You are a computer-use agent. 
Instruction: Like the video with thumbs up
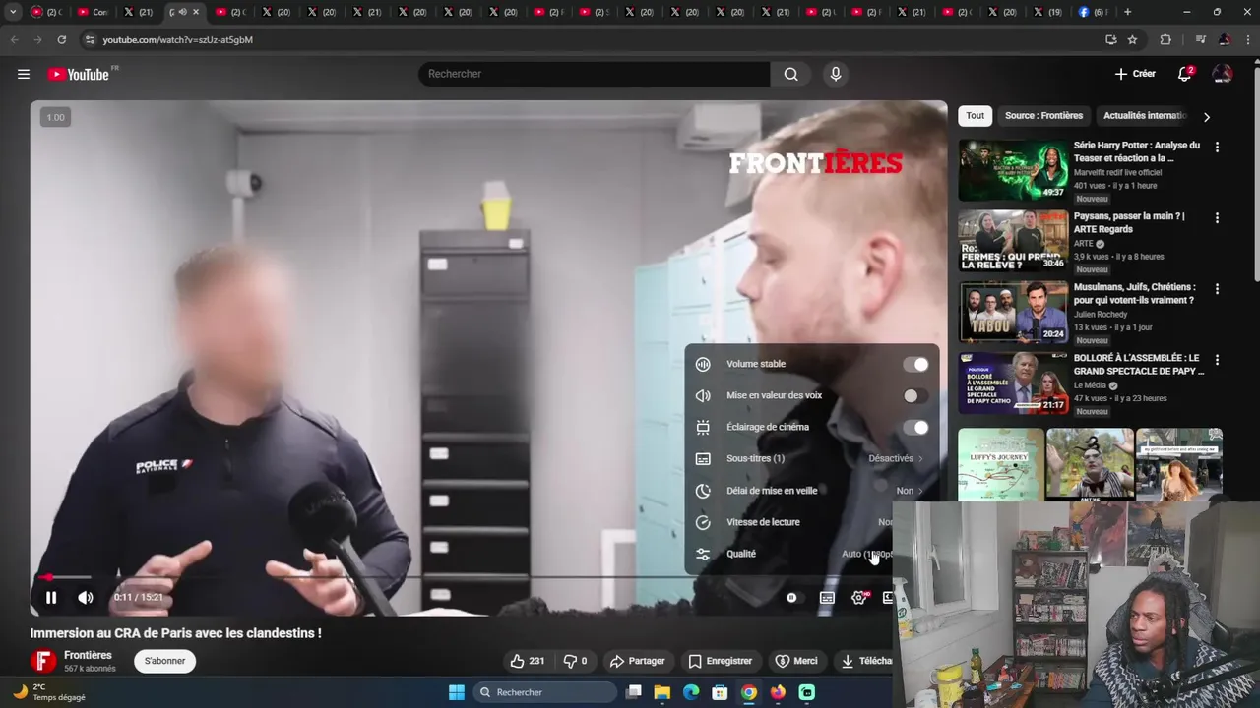click(x=527, y=661)
